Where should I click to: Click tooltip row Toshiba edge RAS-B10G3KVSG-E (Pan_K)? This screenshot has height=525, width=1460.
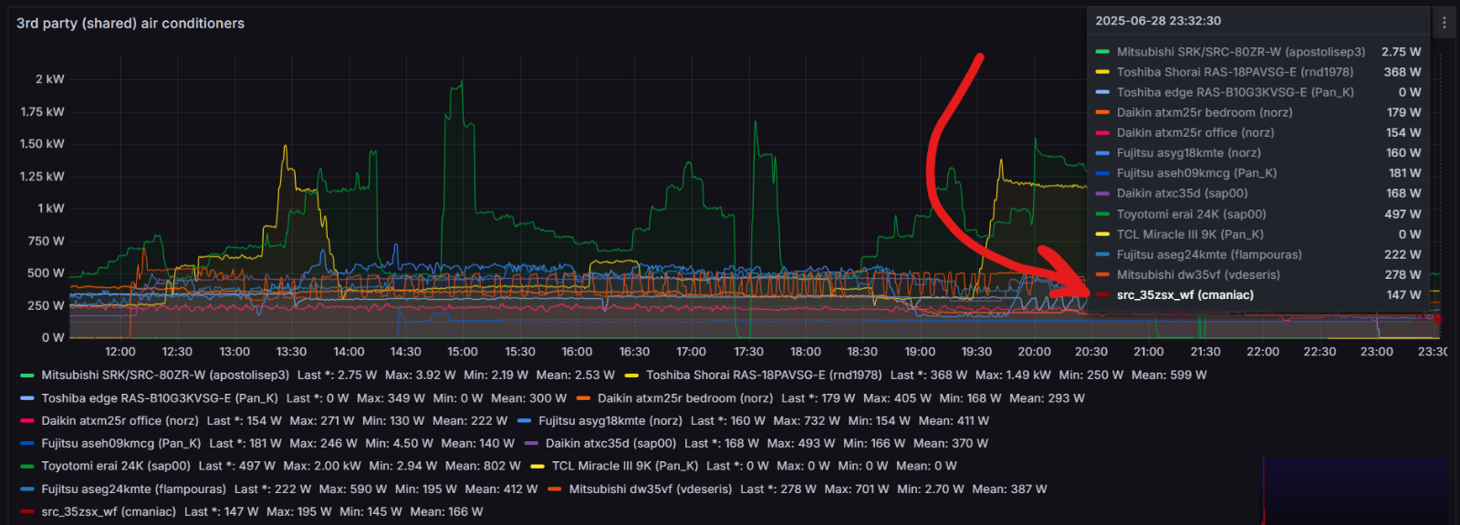1258,92
